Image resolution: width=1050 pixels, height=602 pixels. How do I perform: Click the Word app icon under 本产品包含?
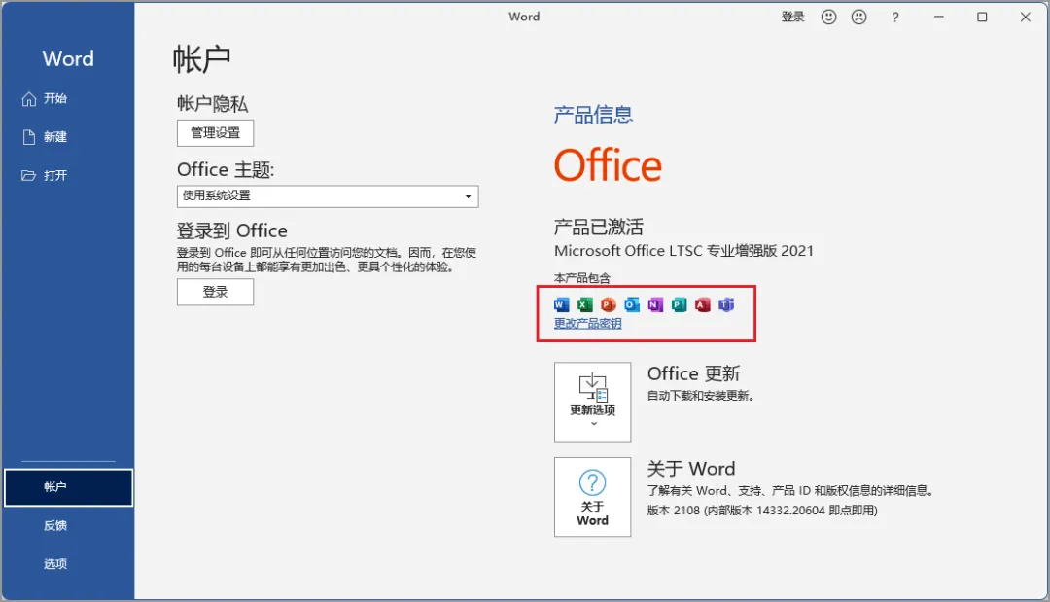pyautogui.click(x=561, y=305)
